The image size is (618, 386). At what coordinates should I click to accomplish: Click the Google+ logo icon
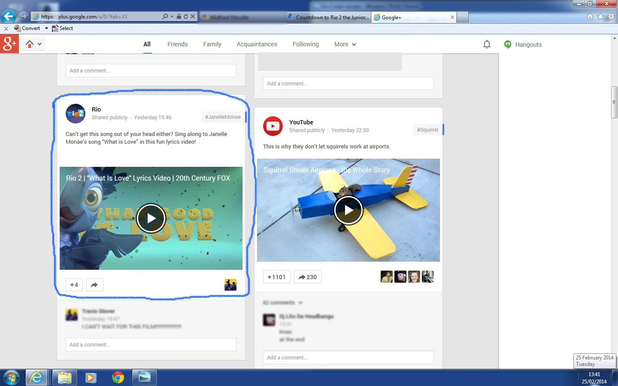tap(9, 44)
